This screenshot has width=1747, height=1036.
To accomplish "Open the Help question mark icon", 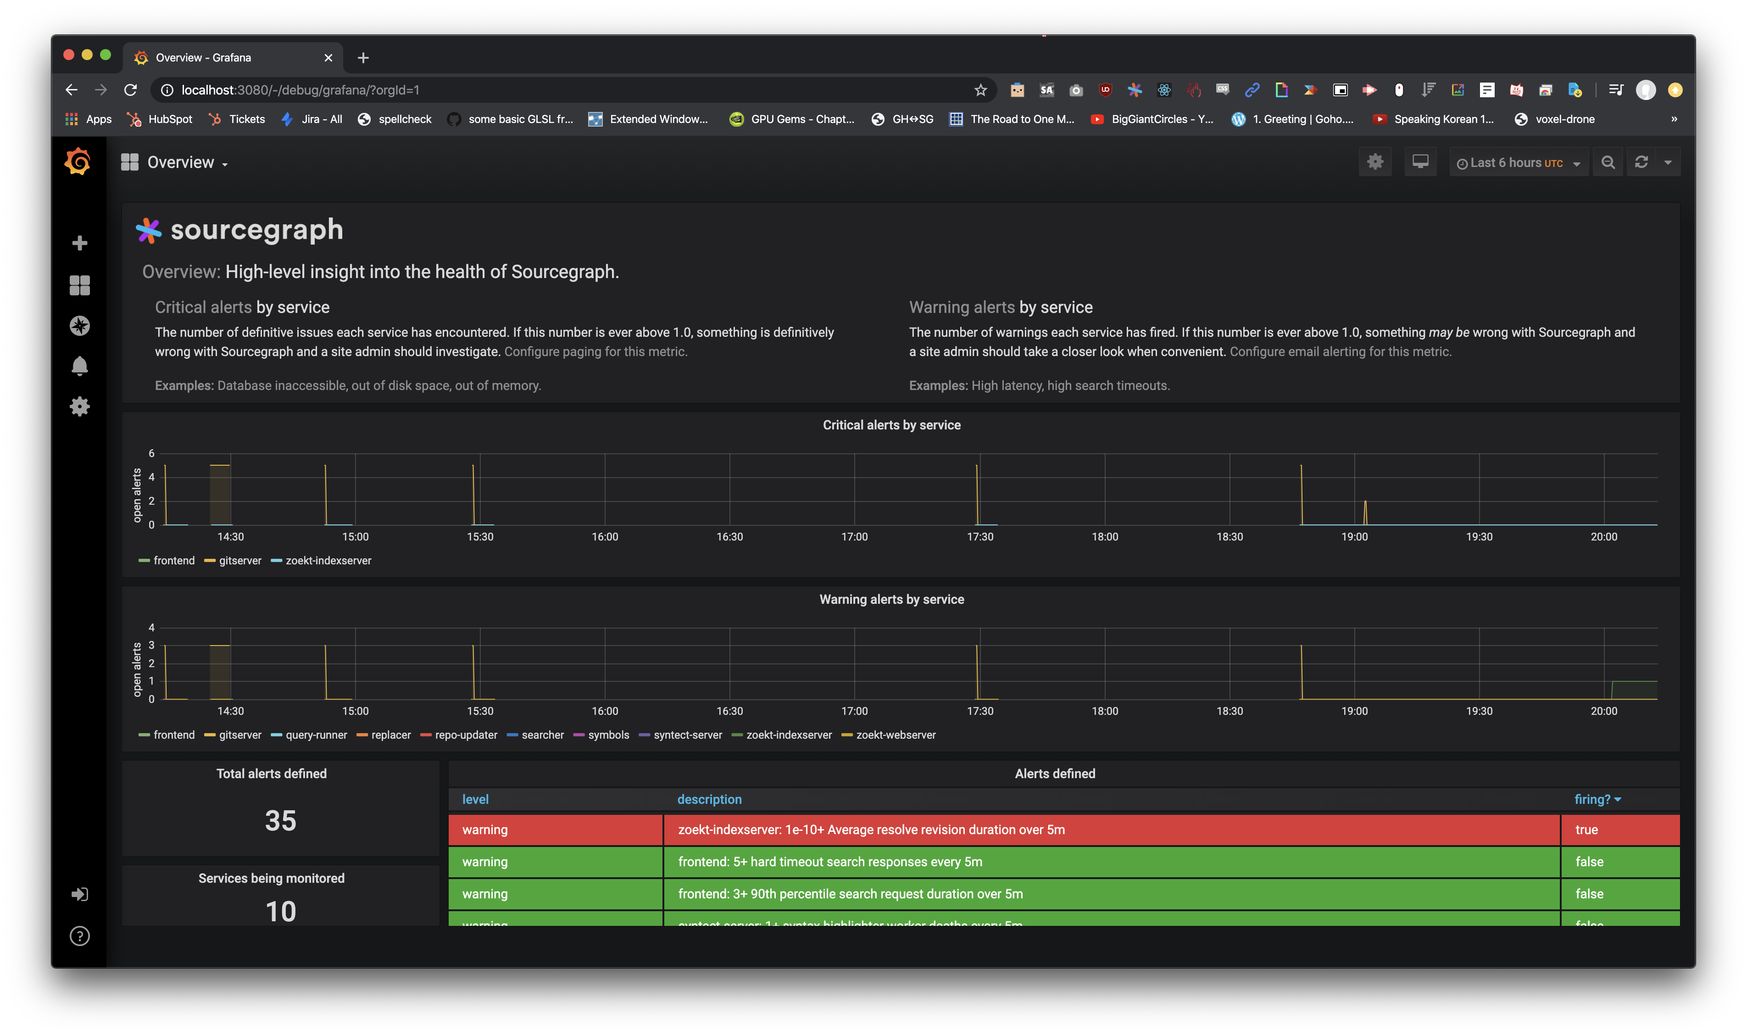I will tap(79, 936).
